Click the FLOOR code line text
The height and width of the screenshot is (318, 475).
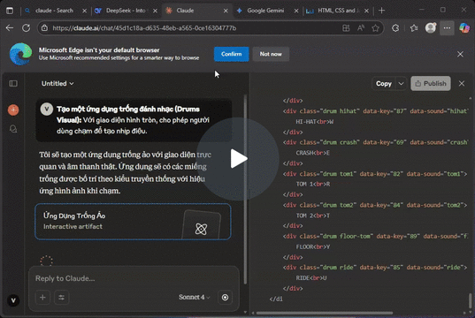point(313,247)
